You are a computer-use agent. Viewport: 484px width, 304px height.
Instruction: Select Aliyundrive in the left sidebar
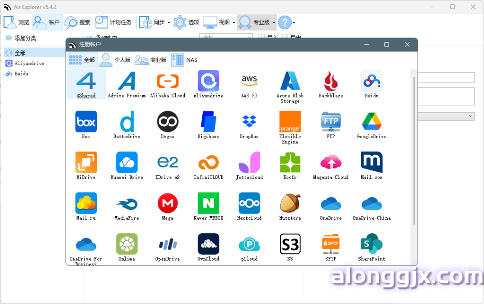(29, 63)
